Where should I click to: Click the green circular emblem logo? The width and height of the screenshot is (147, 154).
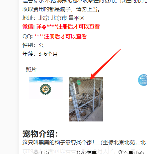coord(46,89)
